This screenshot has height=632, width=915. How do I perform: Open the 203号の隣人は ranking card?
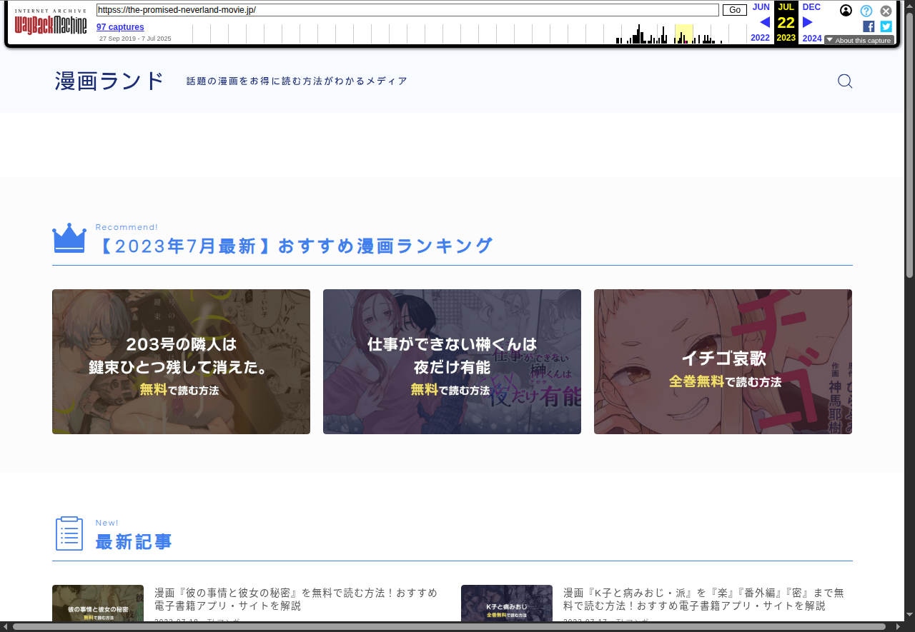click(181, 361)
